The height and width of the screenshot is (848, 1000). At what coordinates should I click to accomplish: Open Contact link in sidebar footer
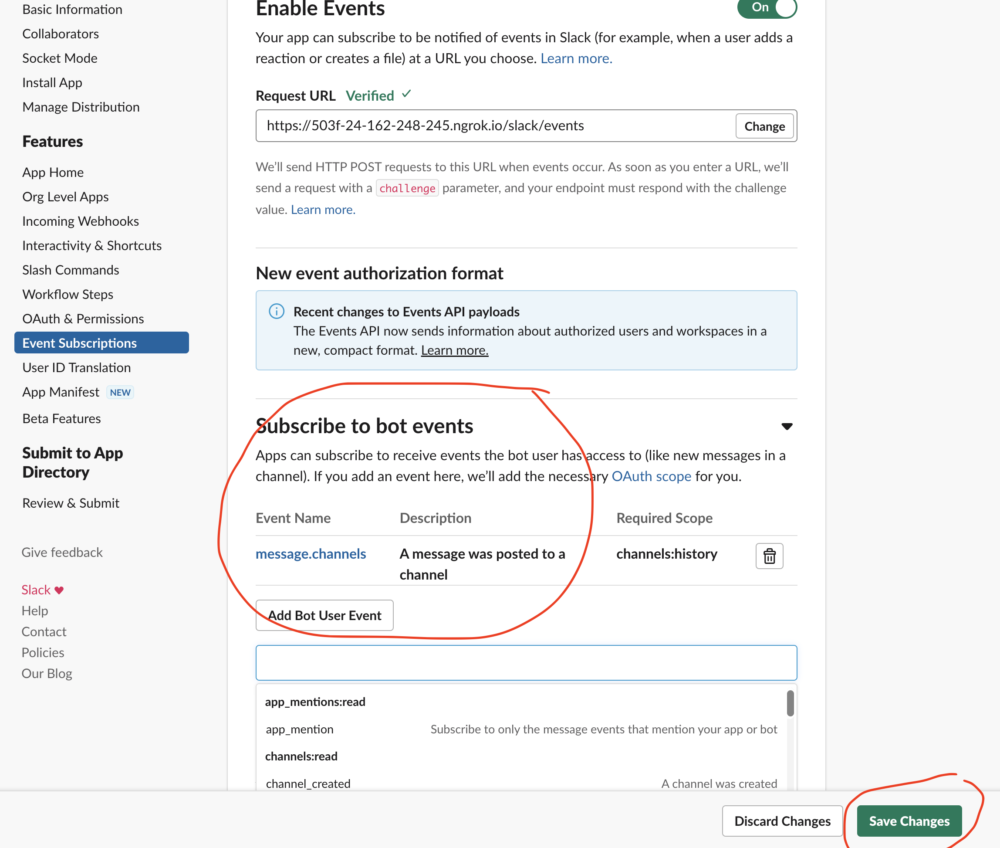coord(44,632)
